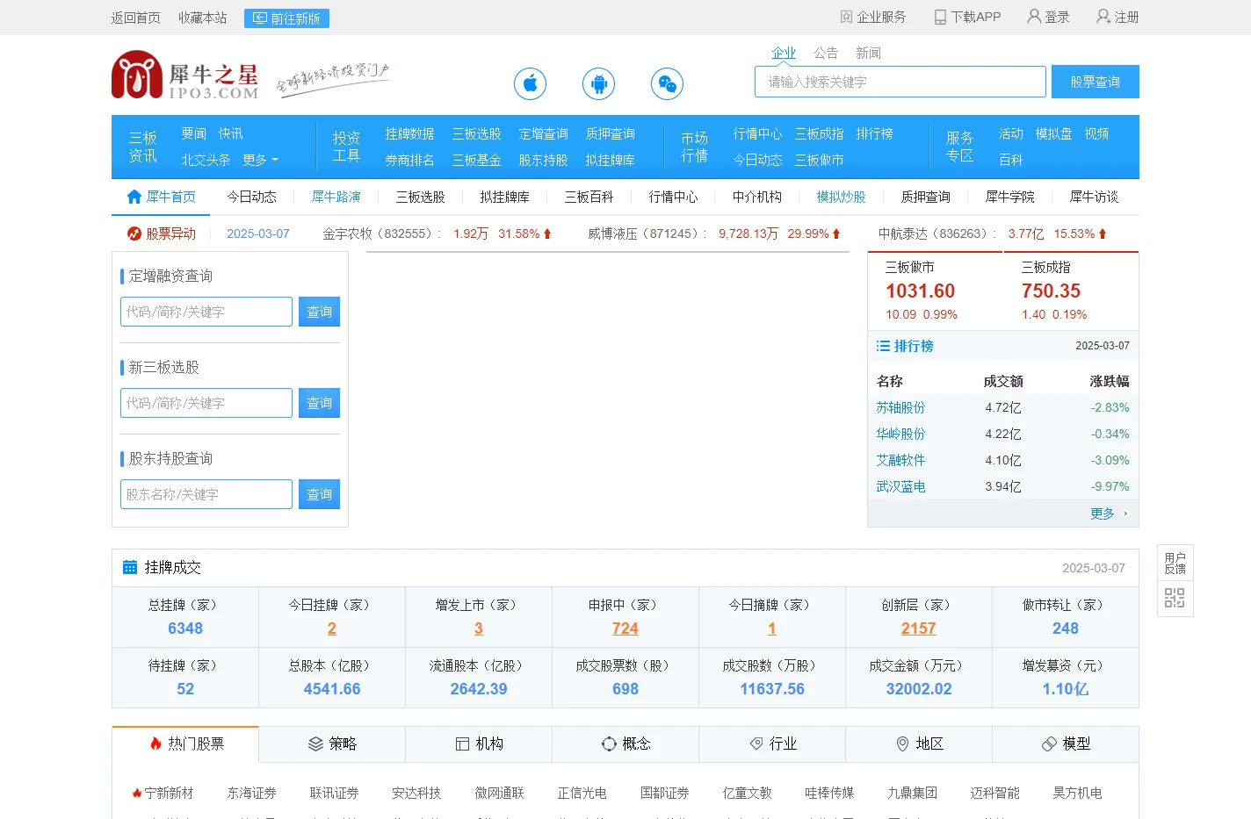Click 三板成指 index 750.35

1051,291
